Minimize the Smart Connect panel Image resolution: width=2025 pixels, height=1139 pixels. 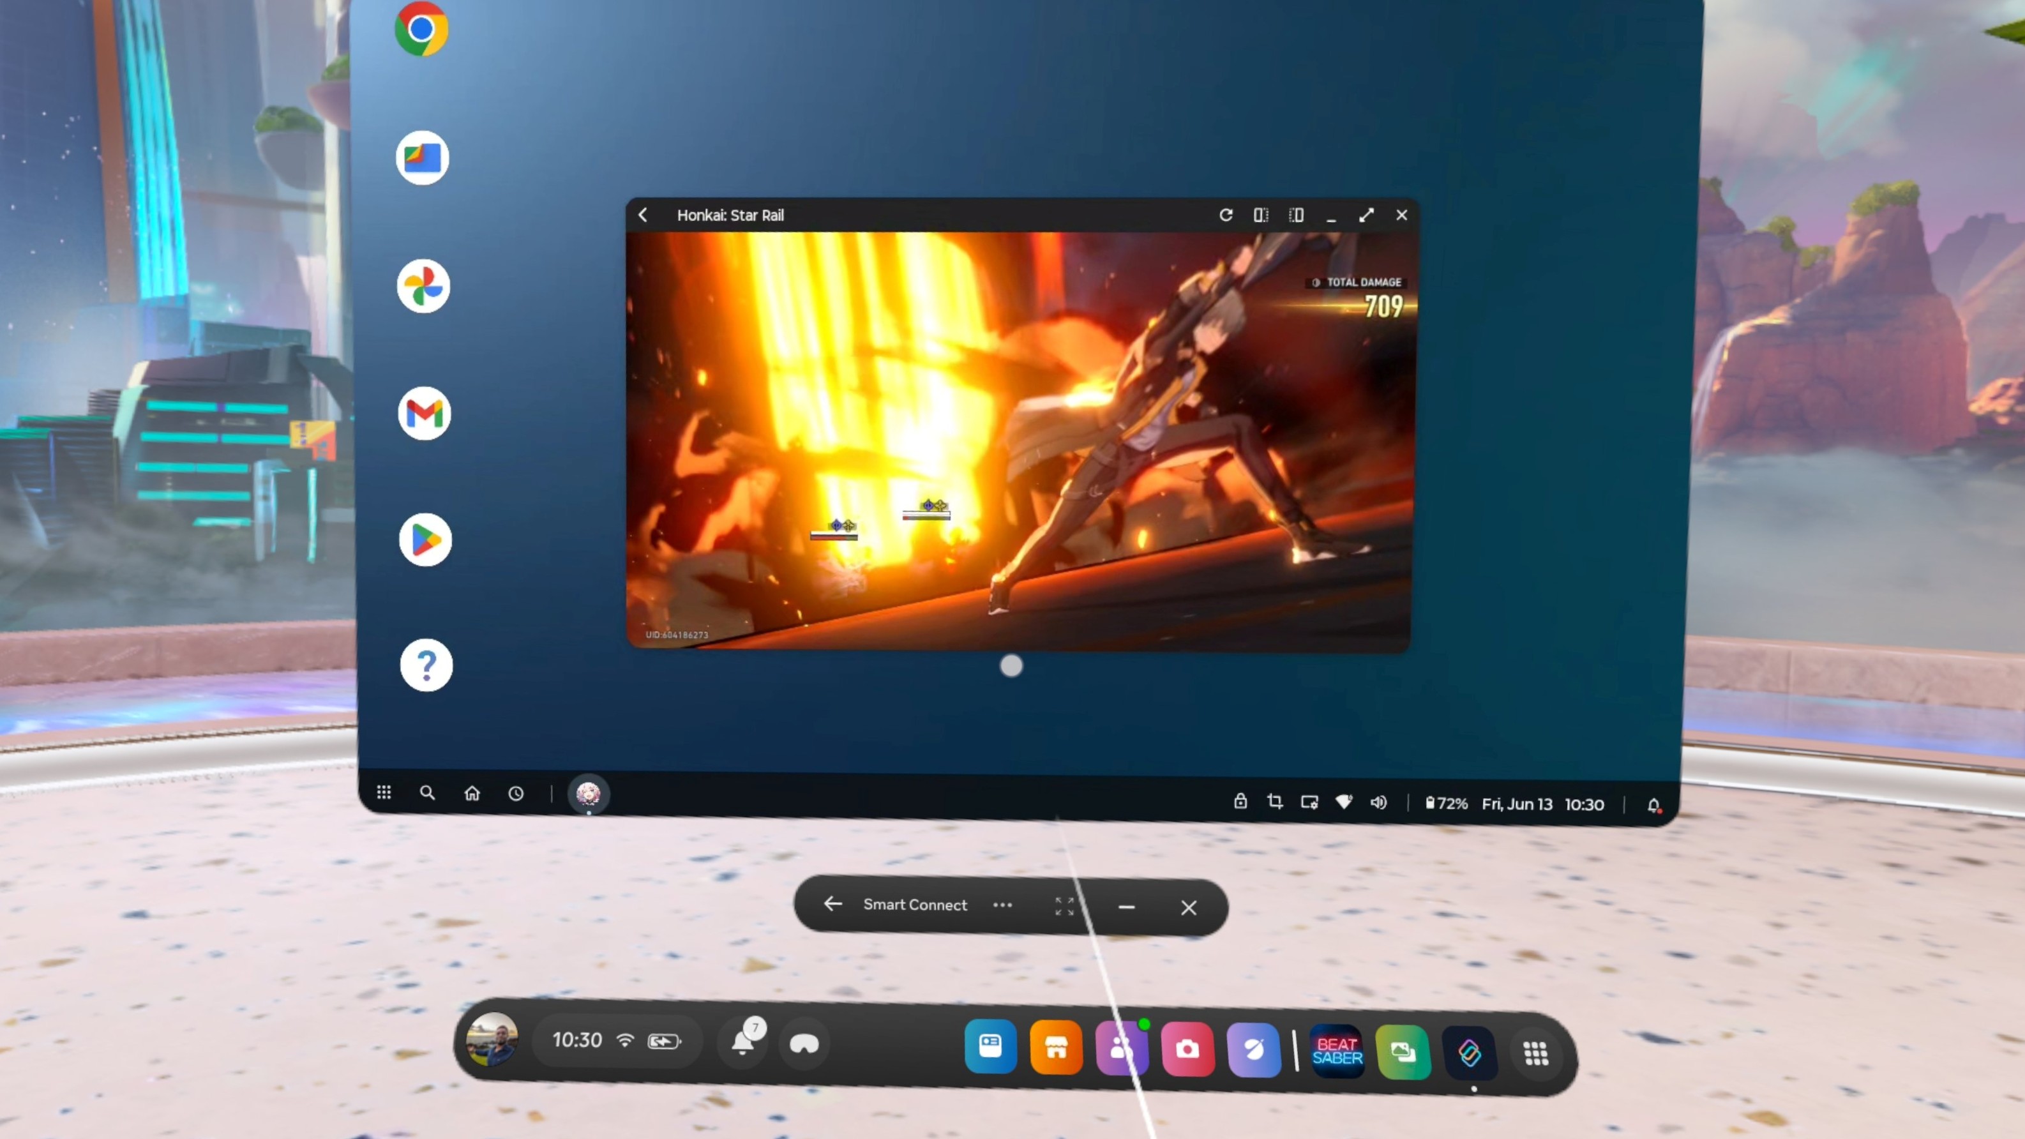[x=1127, y=907]
